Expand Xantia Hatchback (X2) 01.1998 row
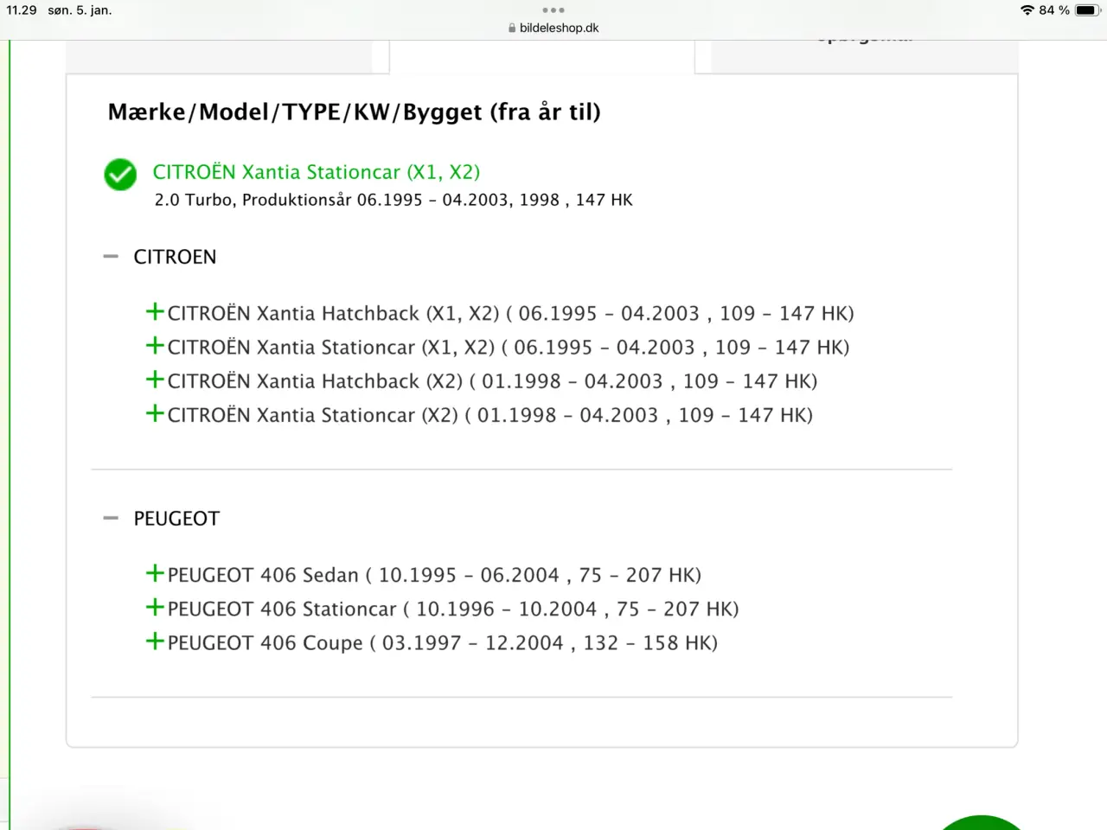Screen dimensions: 1107x830 point(155,380)
